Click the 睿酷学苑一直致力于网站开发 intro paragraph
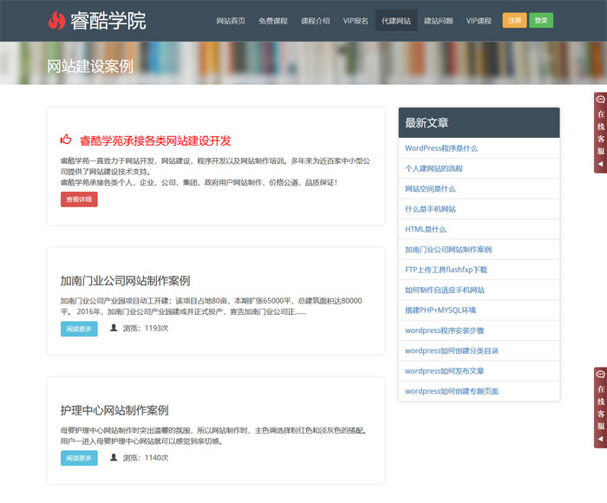Screen dimensions: 607x503 pyautogui.click(x=215, y=172)
